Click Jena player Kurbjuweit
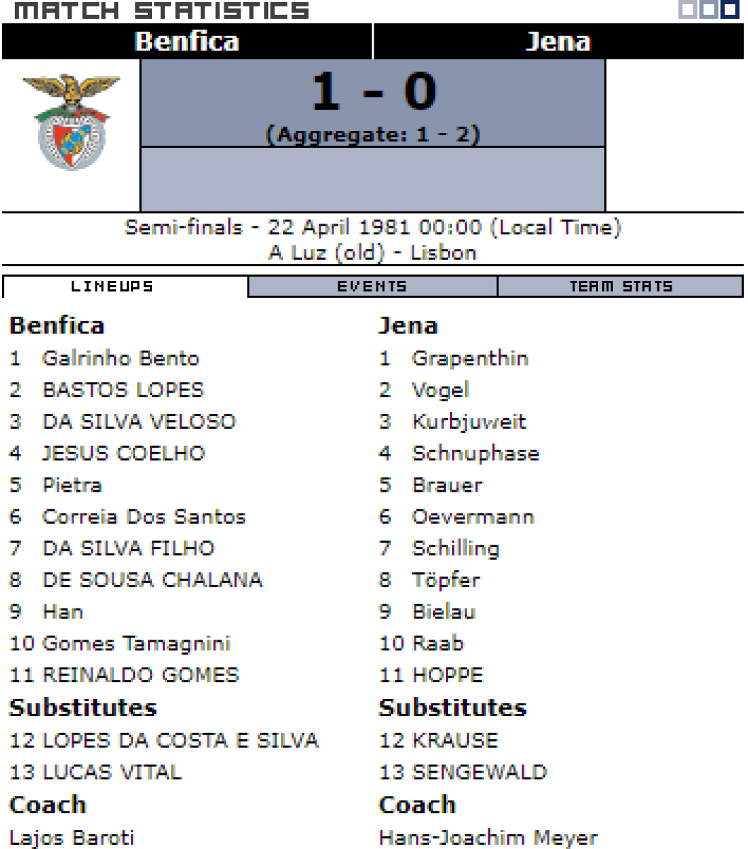Viewport: 748px width, 849px height. [469, 422]
